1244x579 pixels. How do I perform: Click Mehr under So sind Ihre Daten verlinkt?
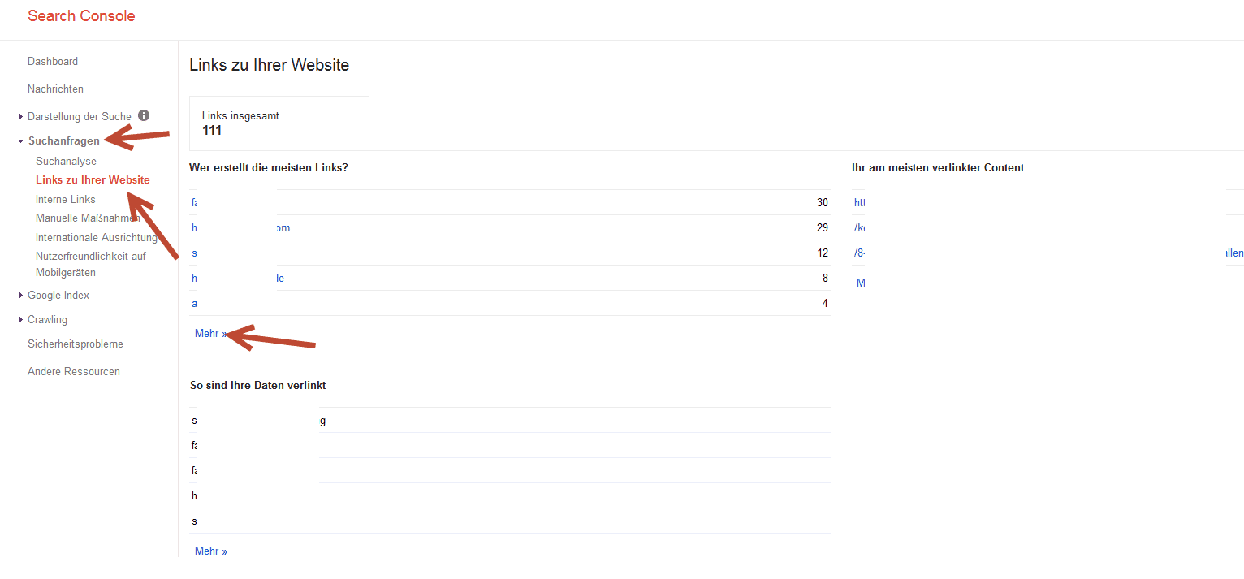pos(211,551)
